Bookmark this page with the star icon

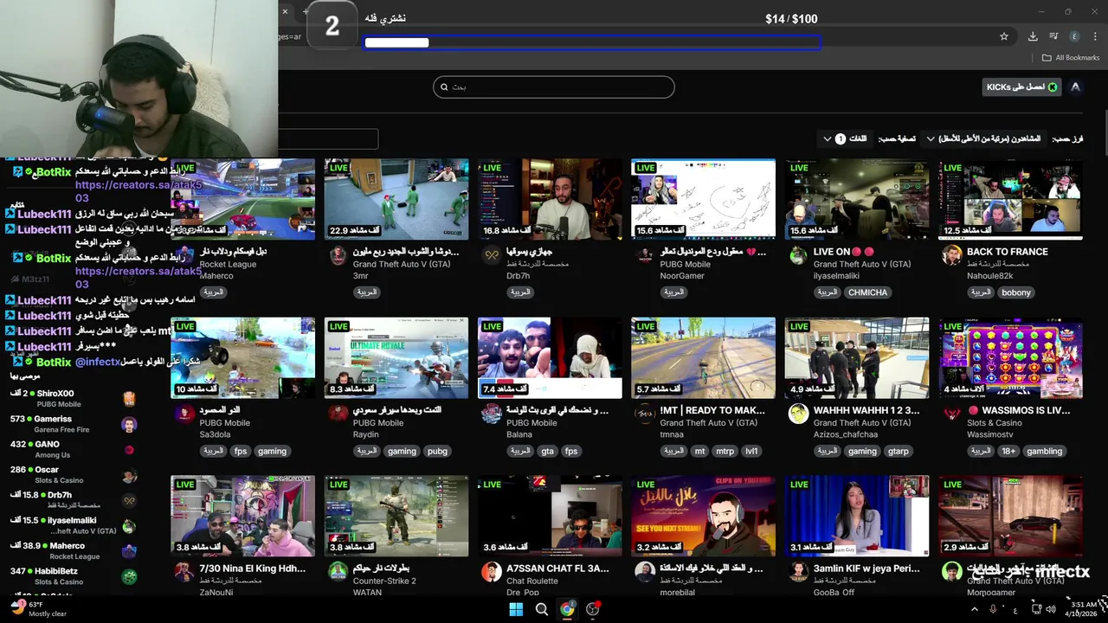click(x=1004, y=36)
